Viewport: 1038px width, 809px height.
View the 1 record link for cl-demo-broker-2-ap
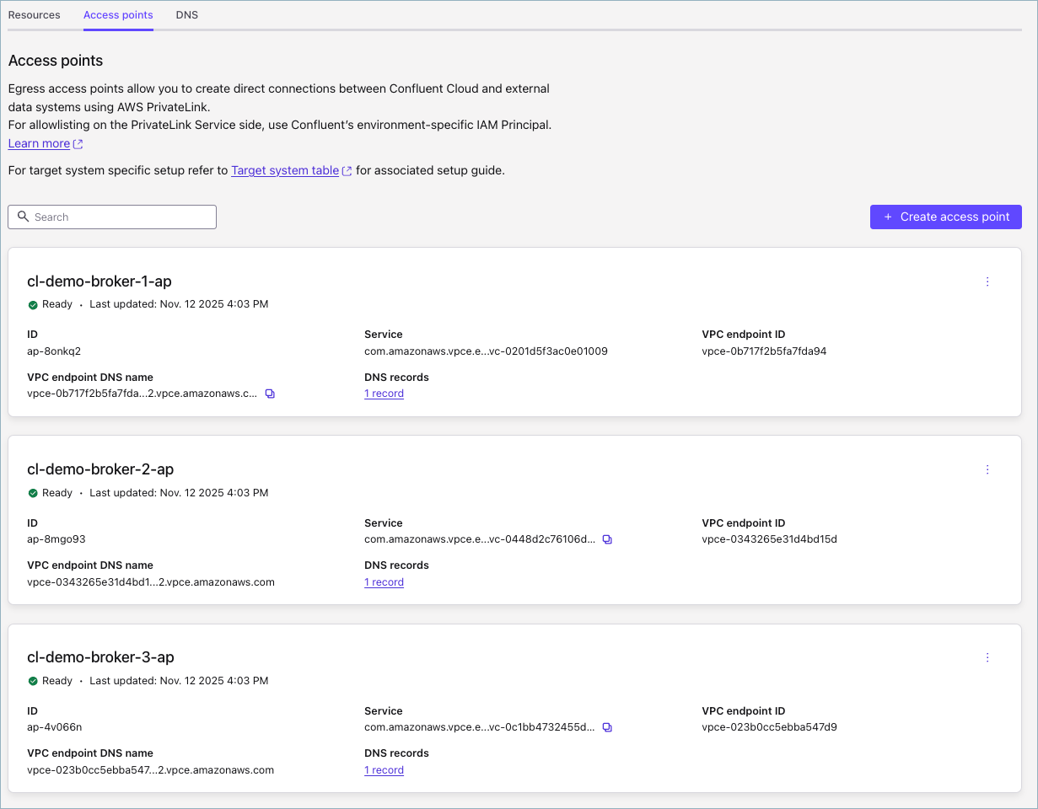point(384,581)
